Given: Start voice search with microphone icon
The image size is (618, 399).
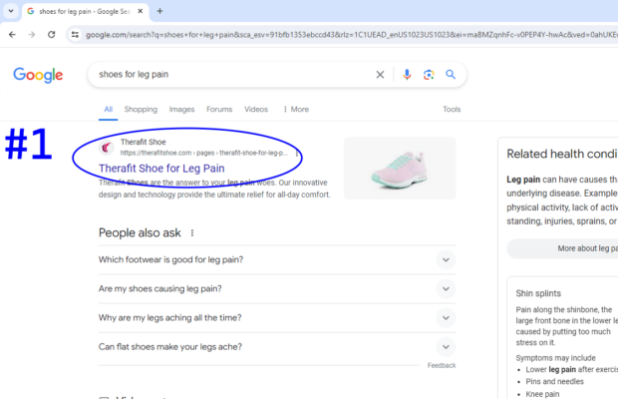Looking at the screenshot, I should click(x=407, y=75).
